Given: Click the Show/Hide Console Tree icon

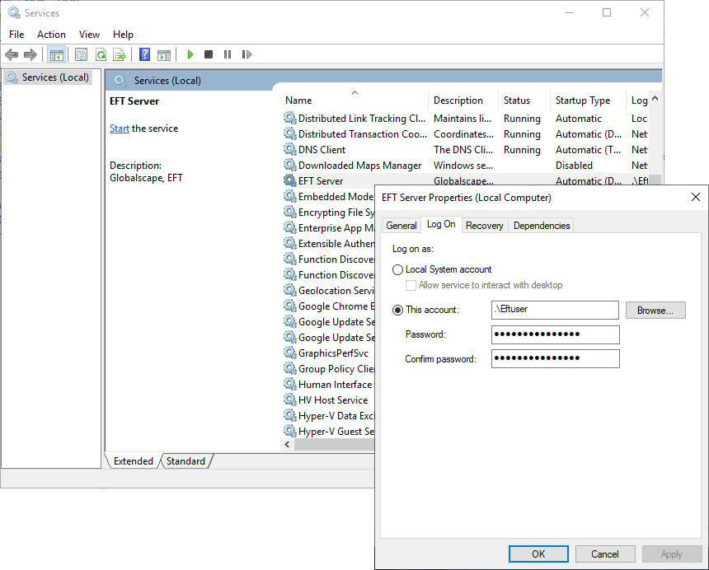Looking at the screenshot, I should (56, 55).
